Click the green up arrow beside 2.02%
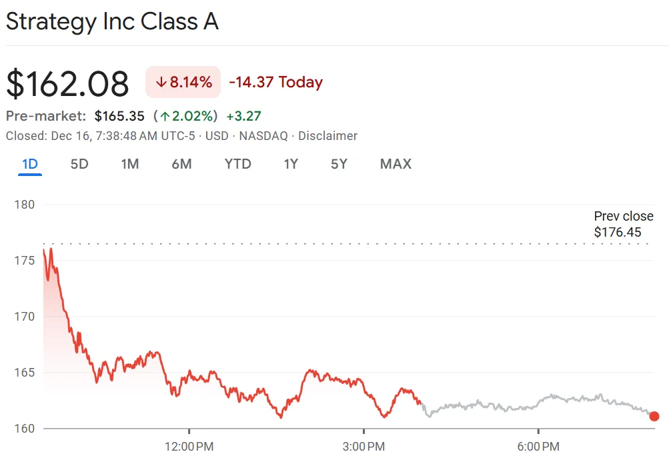The height and width of the screenshot is (454, 669). coord(165,116)
